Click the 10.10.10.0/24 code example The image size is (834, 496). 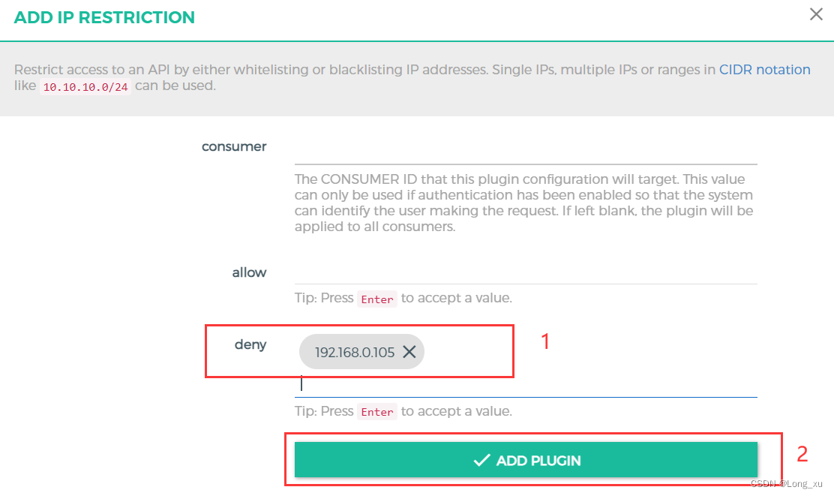click(85, 87)
